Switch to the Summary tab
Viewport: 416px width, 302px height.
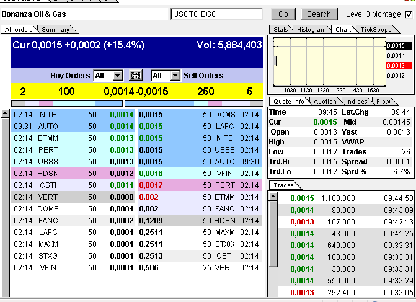(x=55, y=30)
